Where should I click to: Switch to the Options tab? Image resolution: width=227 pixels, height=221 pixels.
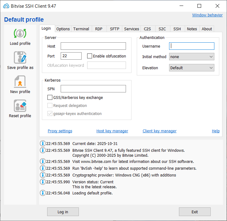[x=63, y=29]
